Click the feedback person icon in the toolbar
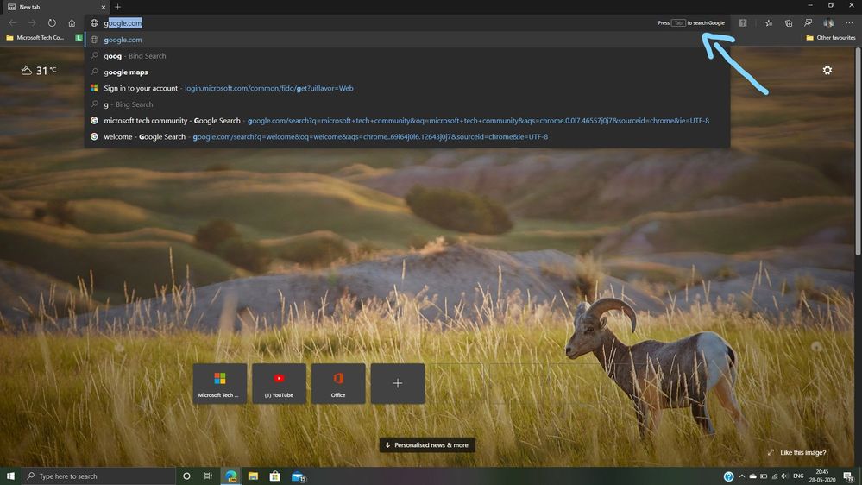862x485 pixels. pos(809,23)
